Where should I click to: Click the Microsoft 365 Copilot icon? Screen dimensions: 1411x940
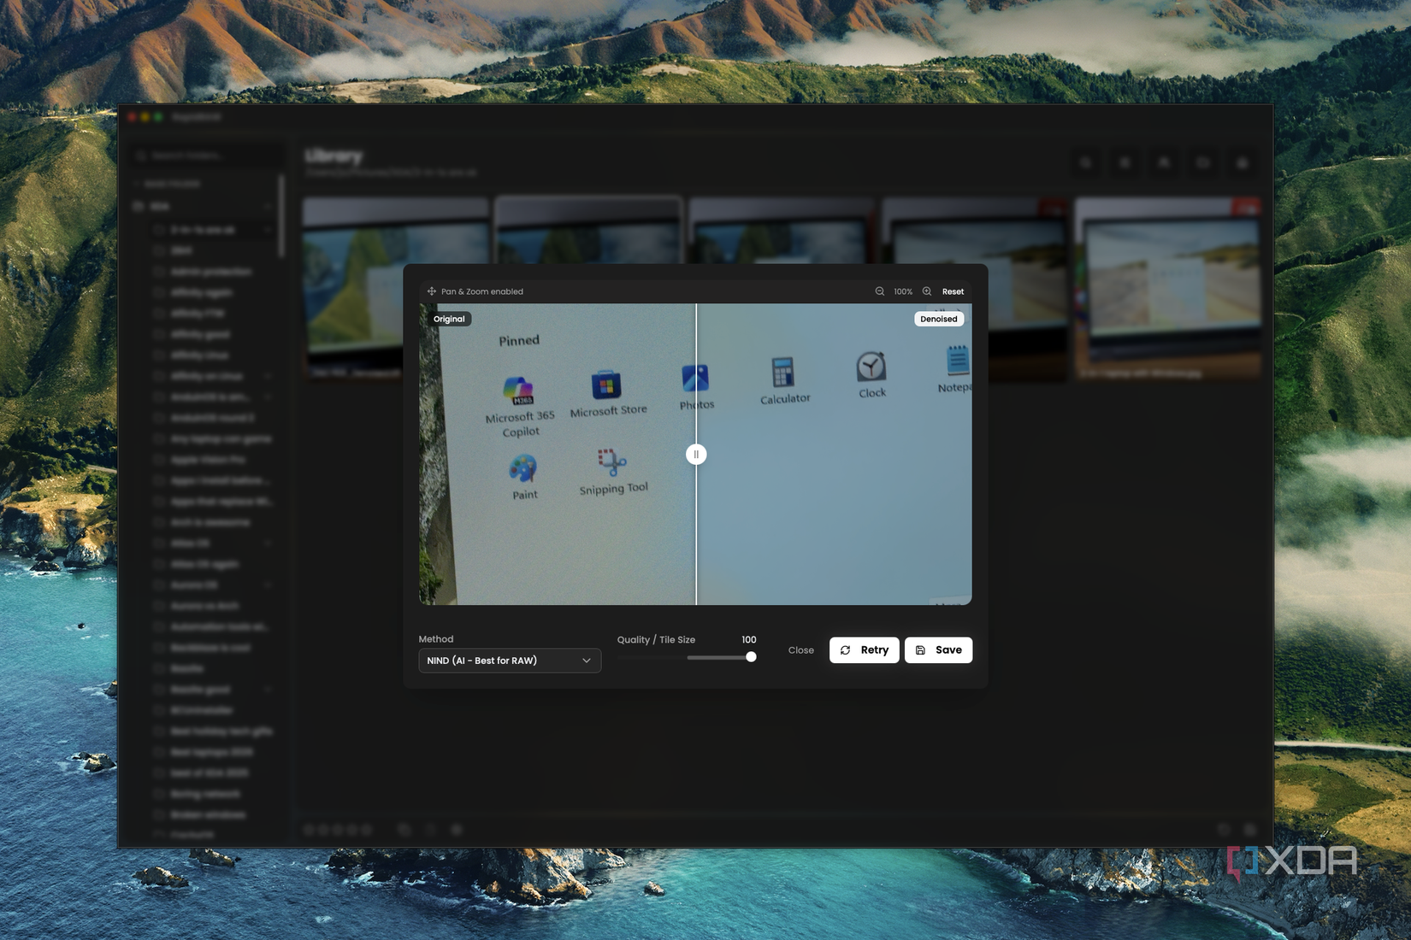tap(518, 391)
